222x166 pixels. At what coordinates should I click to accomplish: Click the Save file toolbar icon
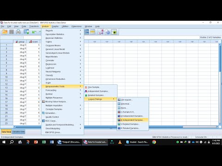point(12,32)
